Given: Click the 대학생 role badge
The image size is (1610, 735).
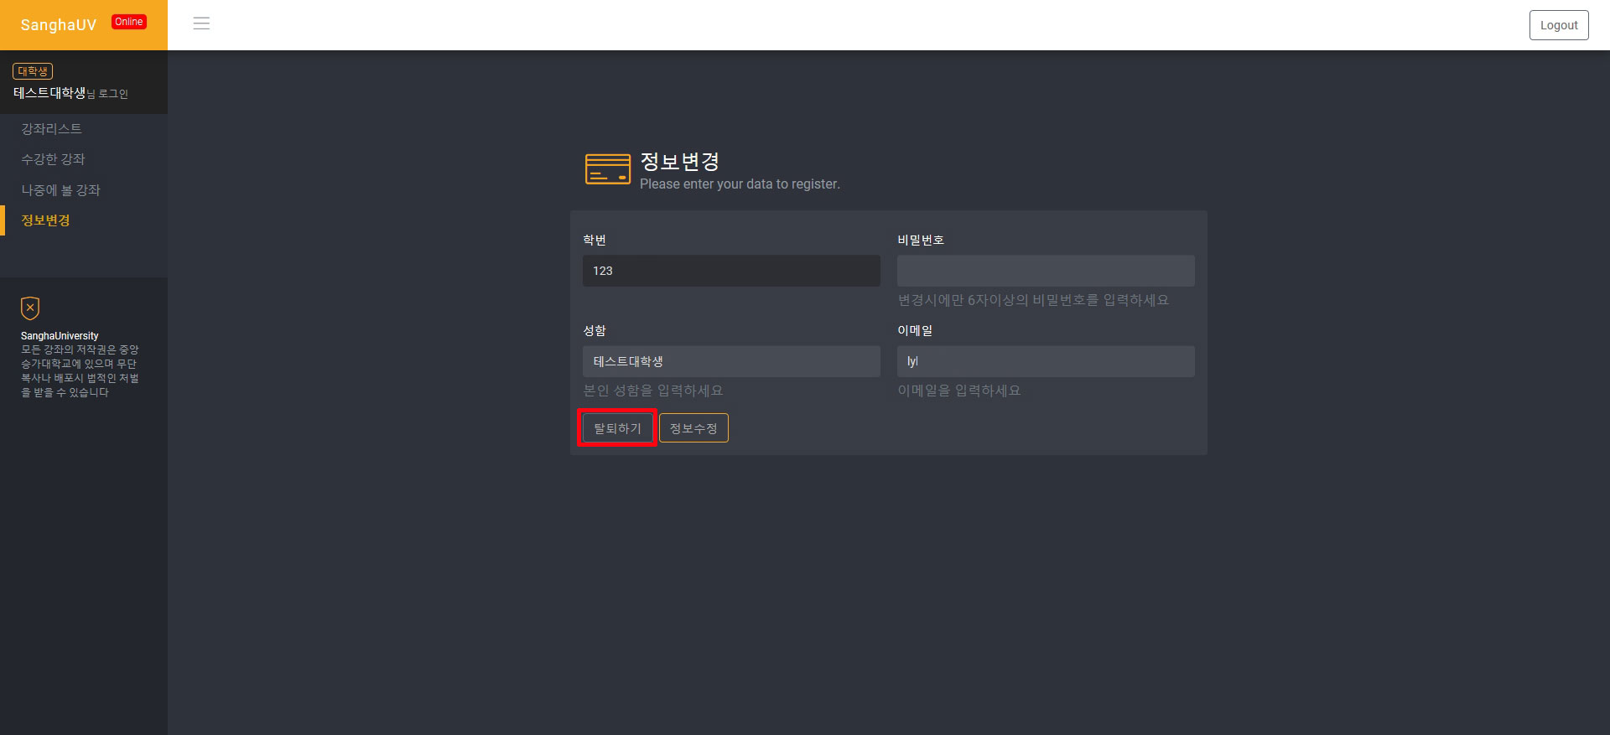Looking at the screenshot, I should [33, 71].
